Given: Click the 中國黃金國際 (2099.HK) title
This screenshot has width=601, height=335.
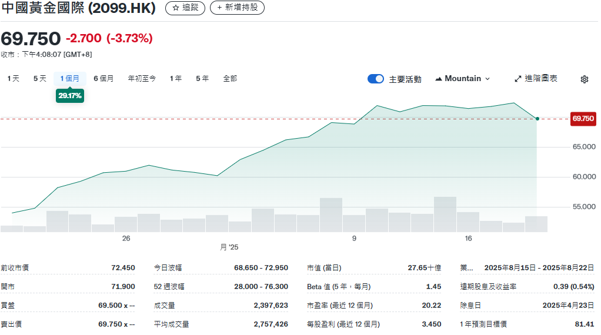Looking at the screenshot, I should click(x=79, y=8).
